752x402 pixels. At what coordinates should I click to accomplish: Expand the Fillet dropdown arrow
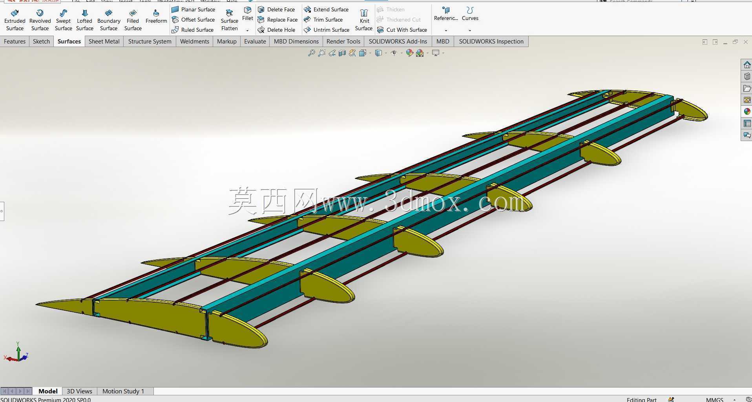248,30
